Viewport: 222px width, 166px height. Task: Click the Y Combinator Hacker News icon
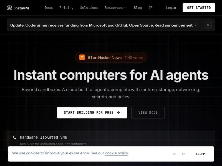click(x=82, y=57)
